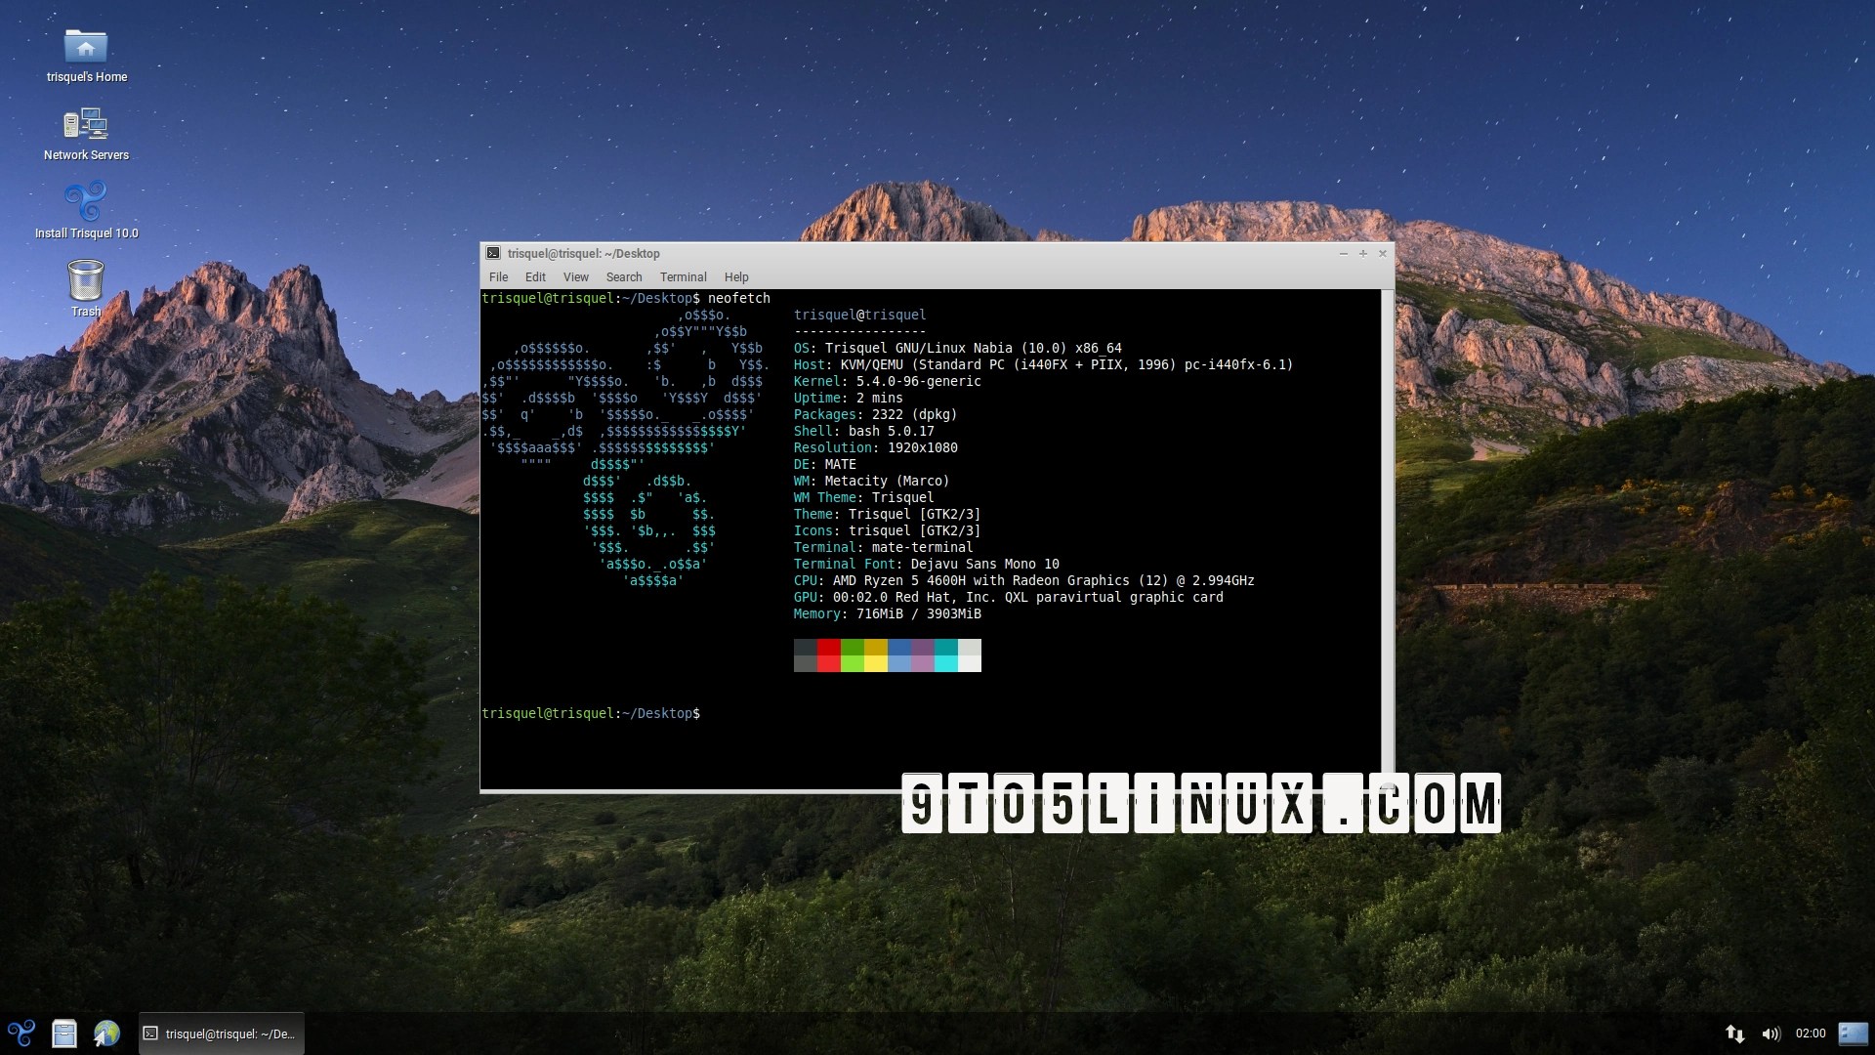This screenshot has height=1055, width=1875.
Task: Open the Terminal menu
Action: [x=684, y=276]
